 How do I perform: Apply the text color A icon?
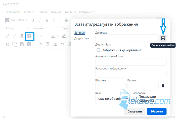[x=53, y=36]
